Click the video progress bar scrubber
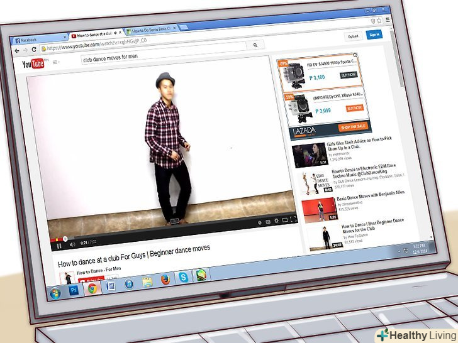 coord(65,239)
